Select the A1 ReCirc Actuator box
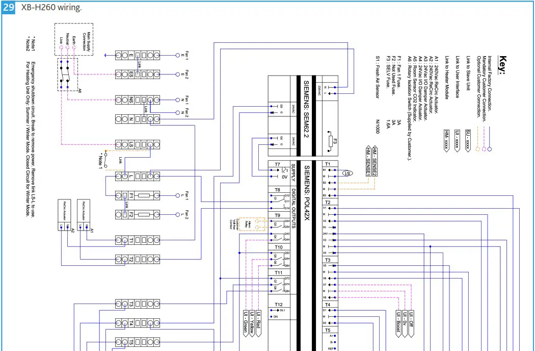This screenshot has height=351, width=535. pos(83,214)
